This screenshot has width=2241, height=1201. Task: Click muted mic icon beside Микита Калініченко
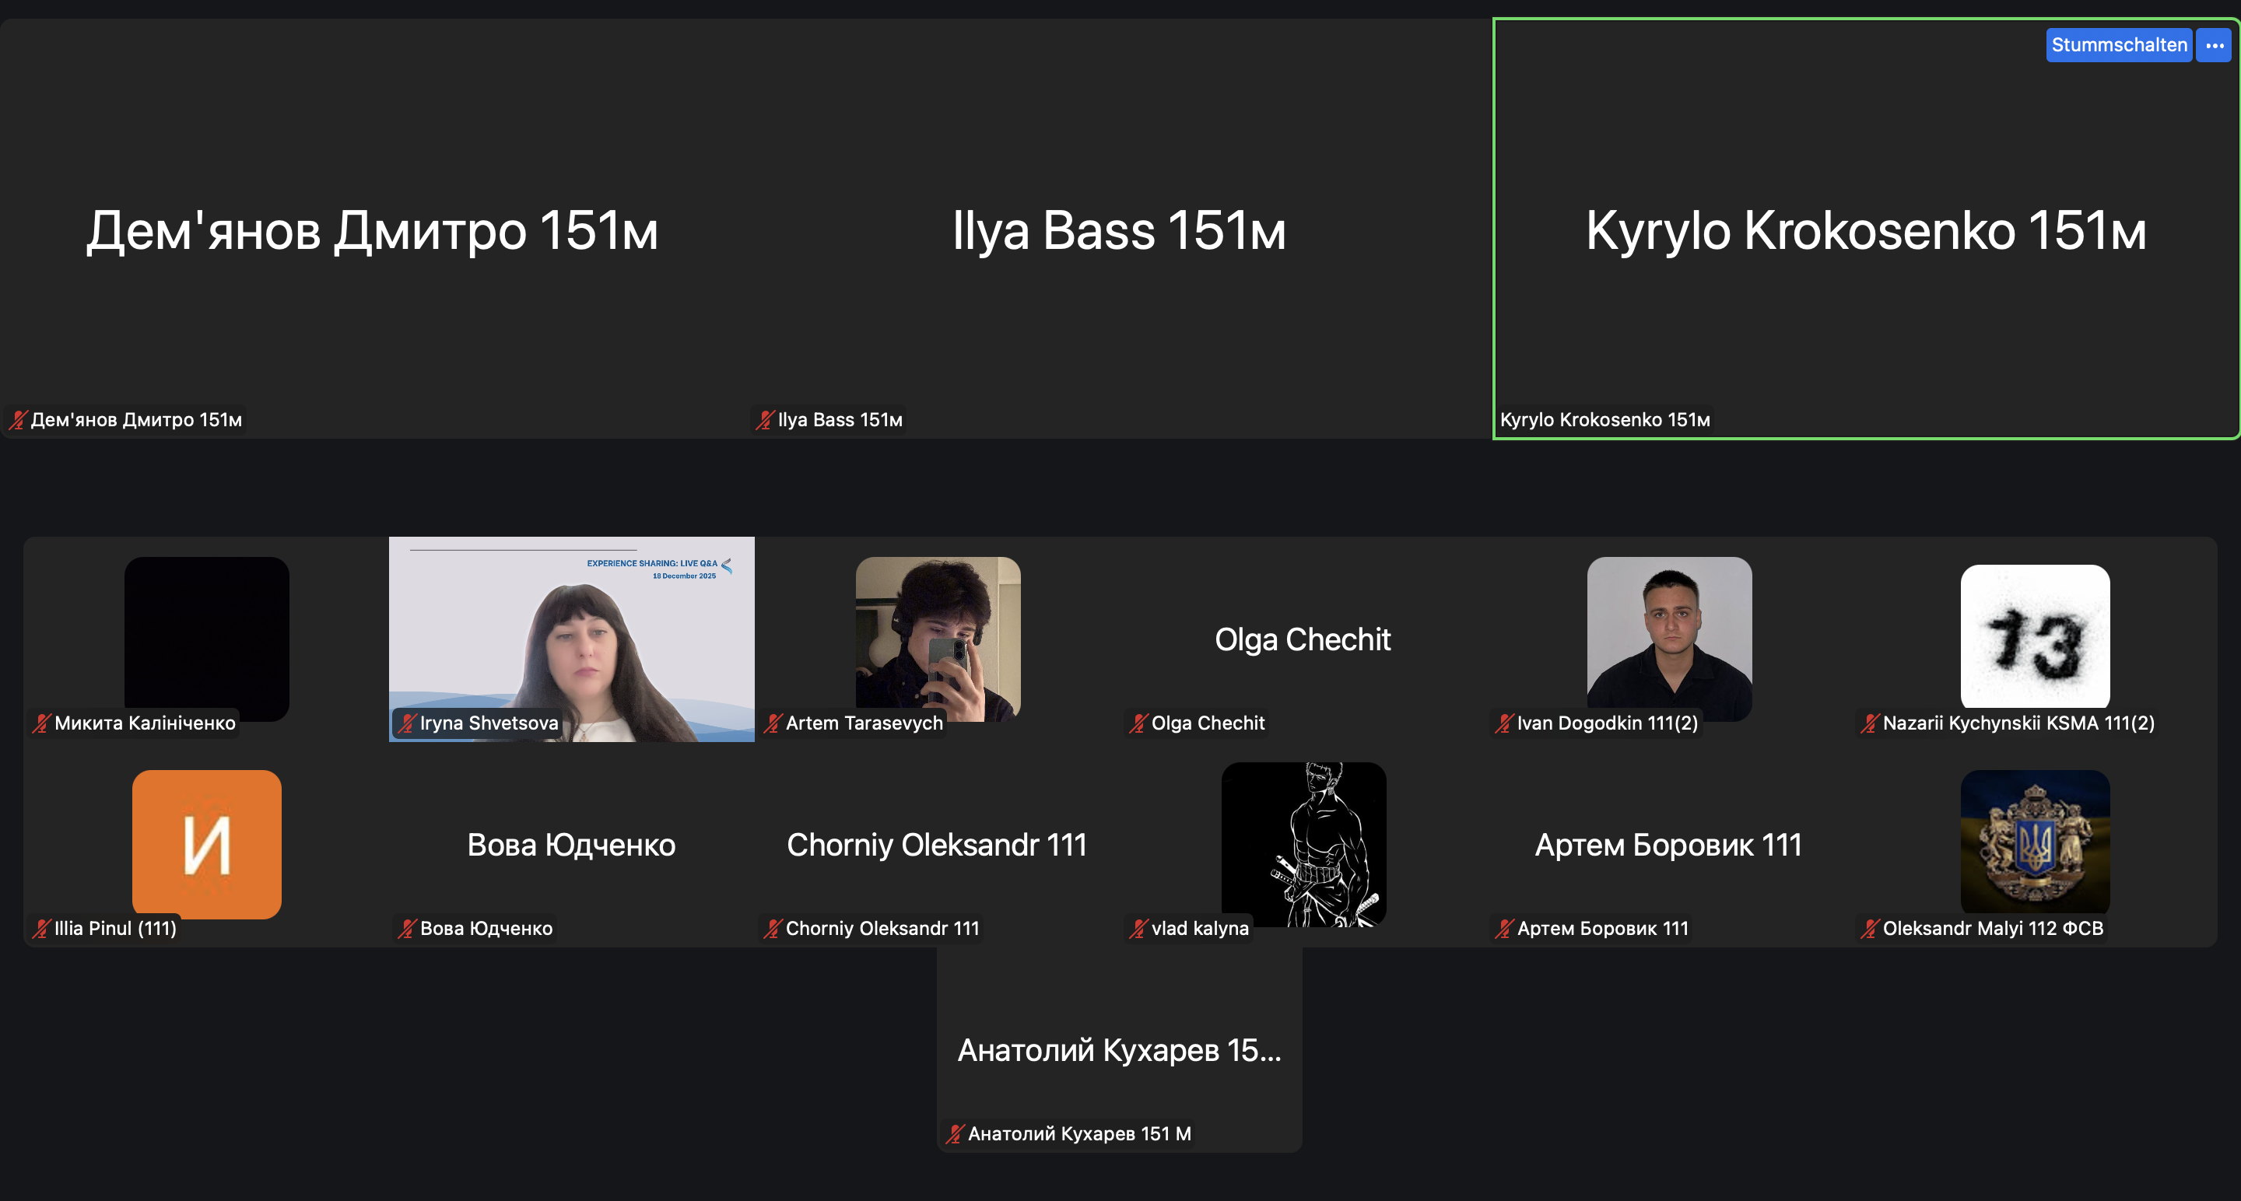click(42, 723)
